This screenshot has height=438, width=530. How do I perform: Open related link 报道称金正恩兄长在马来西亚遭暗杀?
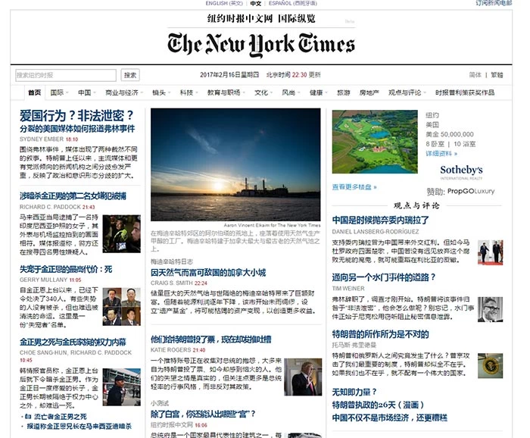(x=79, y=426)
